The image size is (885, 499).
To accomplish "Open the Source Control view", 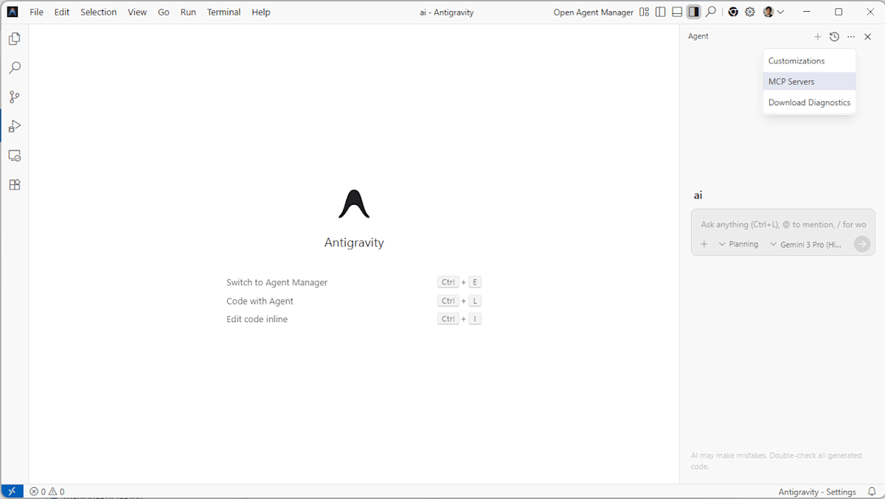I will (x=14, y=97).
